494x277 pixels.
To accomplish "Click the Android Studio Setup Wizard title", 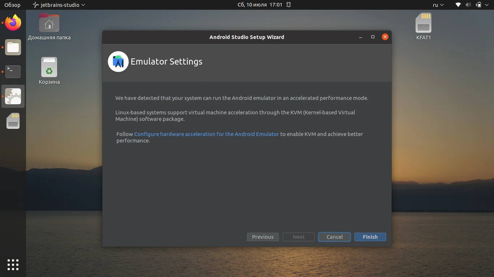I will click(x=247, y=37).
